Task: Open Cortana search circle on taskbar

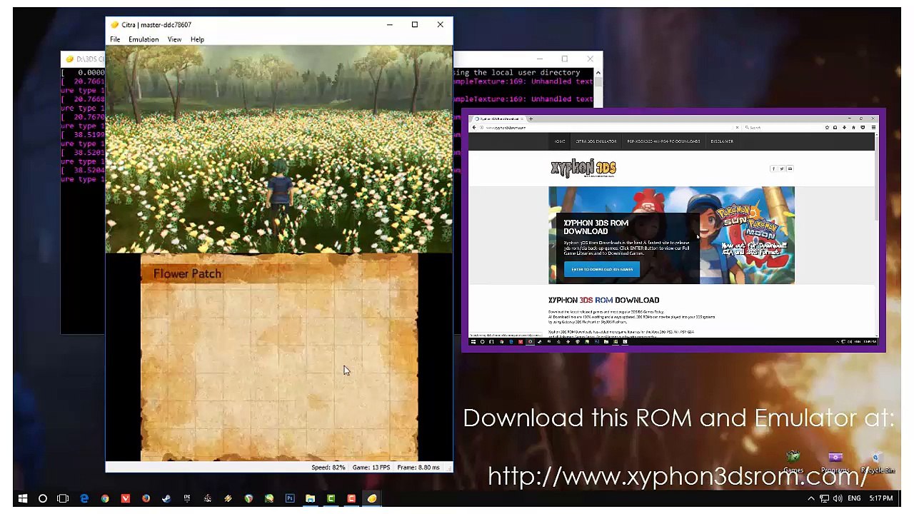Action: (x=42, y=498)
